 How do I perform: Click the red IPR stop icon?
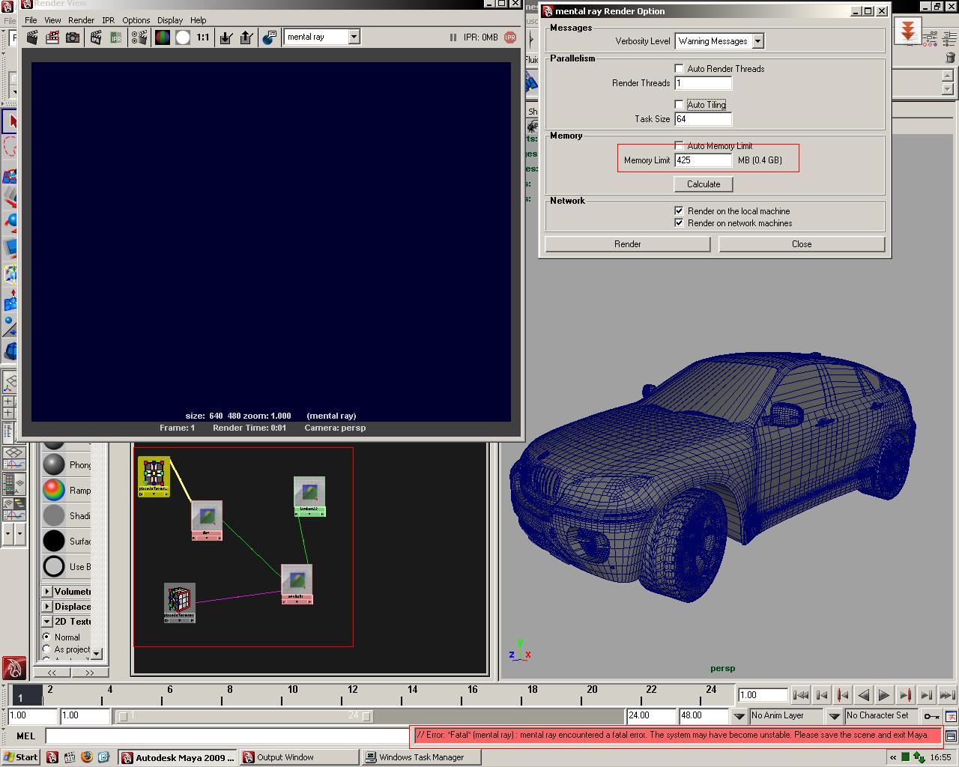click(x=510, y=37)
